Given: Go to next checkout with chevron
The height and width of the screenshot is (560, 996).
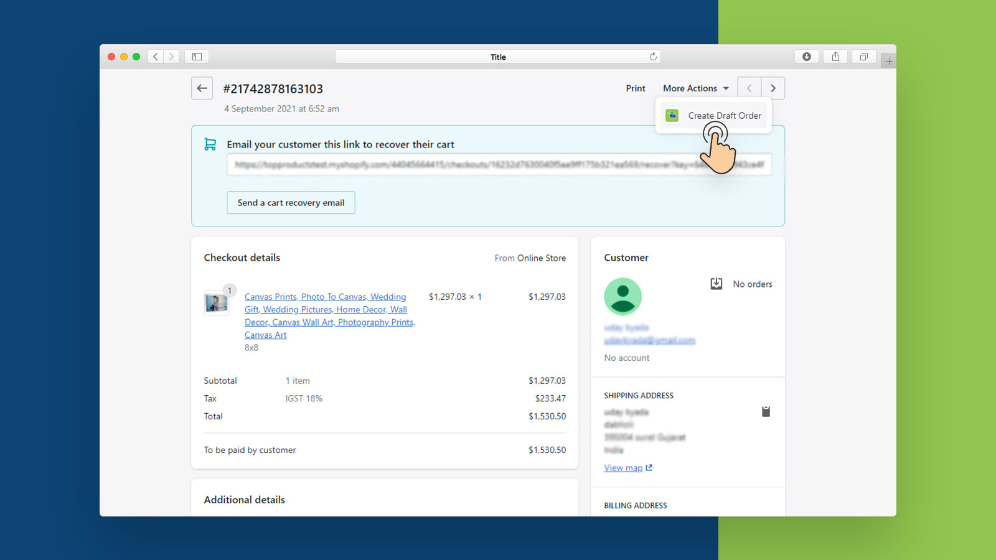Looking at the screenshot, I should [x=773, y=88].
